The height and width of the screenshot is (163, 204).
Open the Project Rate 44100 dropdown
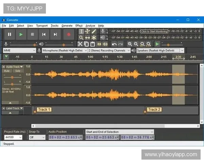click(x=13, y=138)
